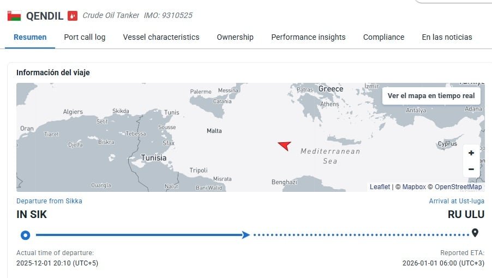Open the OpenStreetMap attribution link
This screenshot has height=278, width=492.
click(458, 187)
